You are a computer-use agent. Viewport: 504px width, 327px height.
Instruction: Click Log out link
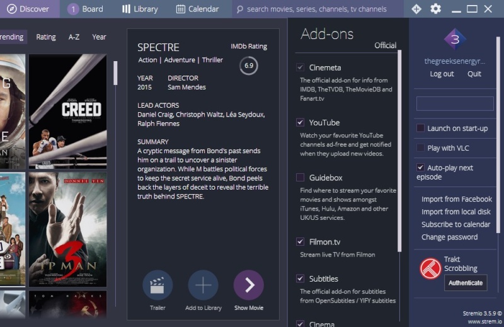(442, 74)
